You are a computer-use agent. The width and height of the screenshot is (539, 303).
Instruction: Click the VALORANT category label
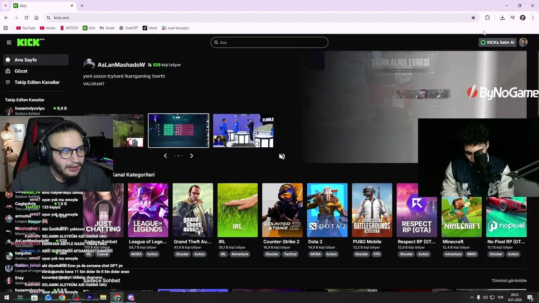point(93,84)
